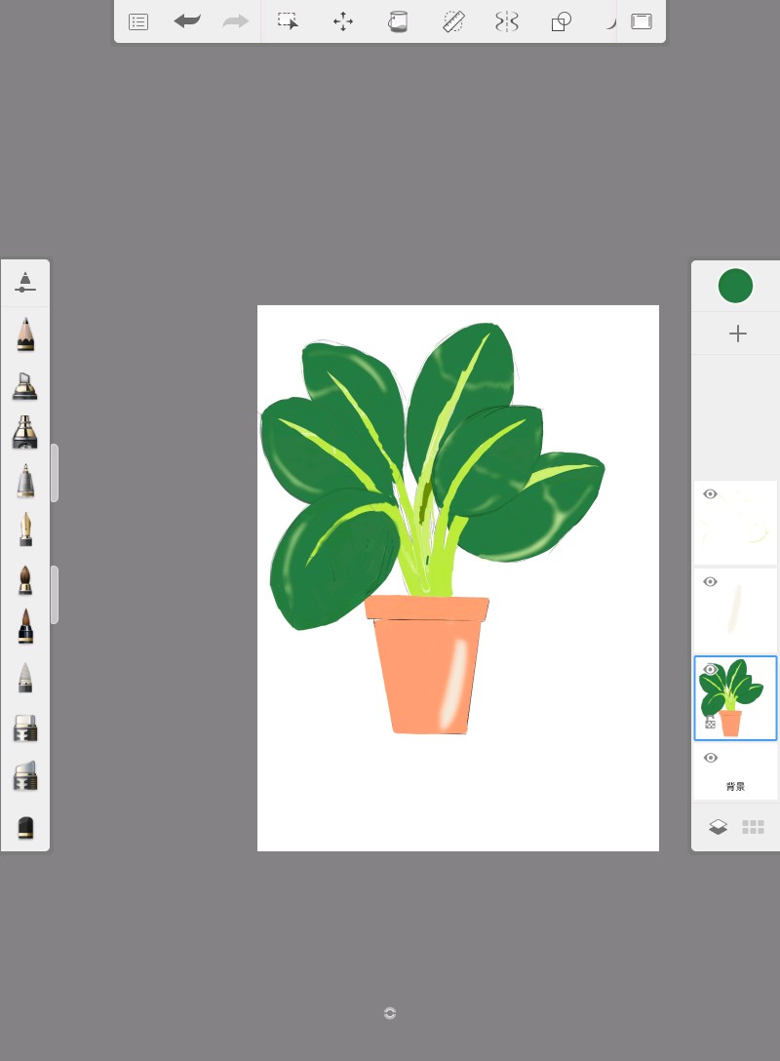Open the green color puck
The image size is (780, 1061).
pos(735,286)
